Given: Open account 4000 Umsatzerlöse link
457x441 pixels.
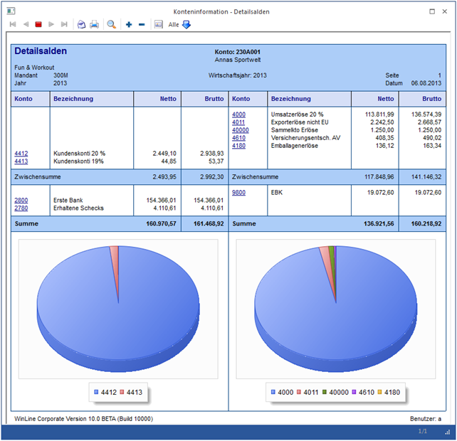Looking at the screenshot, I should coord(238,115).
